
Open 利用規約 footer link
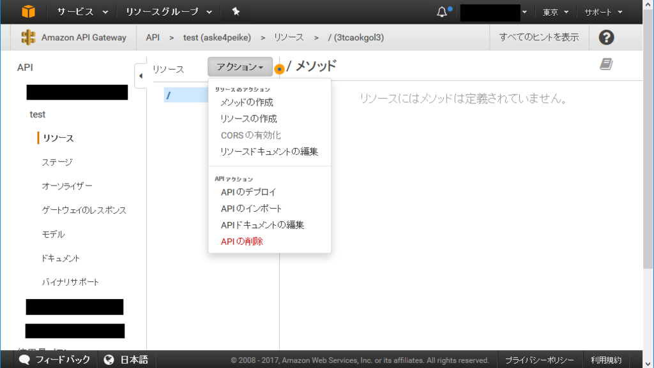coord(606,360)
